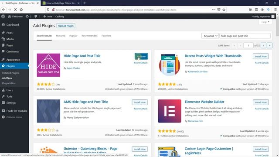Click Recent Posts Widget plugin thumbnail
The image size is (279, 157).
pyautogui.click(x=170, y=65)
